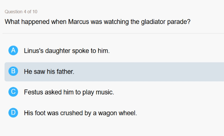Select the blue circle B icon
This screenshot has height=136, width=224.
[x=13, y=71]
